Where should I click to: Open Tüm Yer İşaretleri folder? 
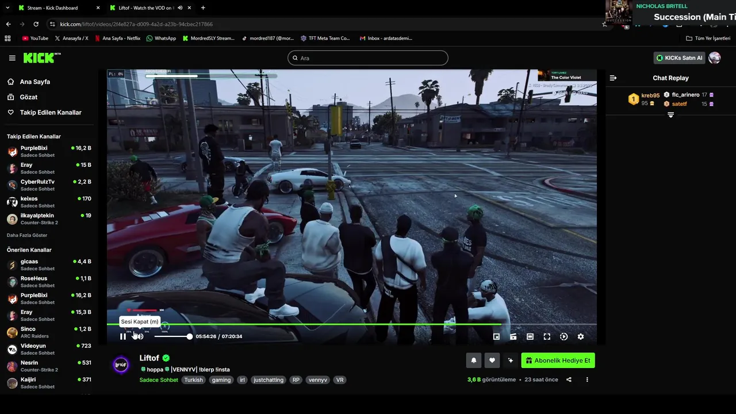[x=708, y=39]
